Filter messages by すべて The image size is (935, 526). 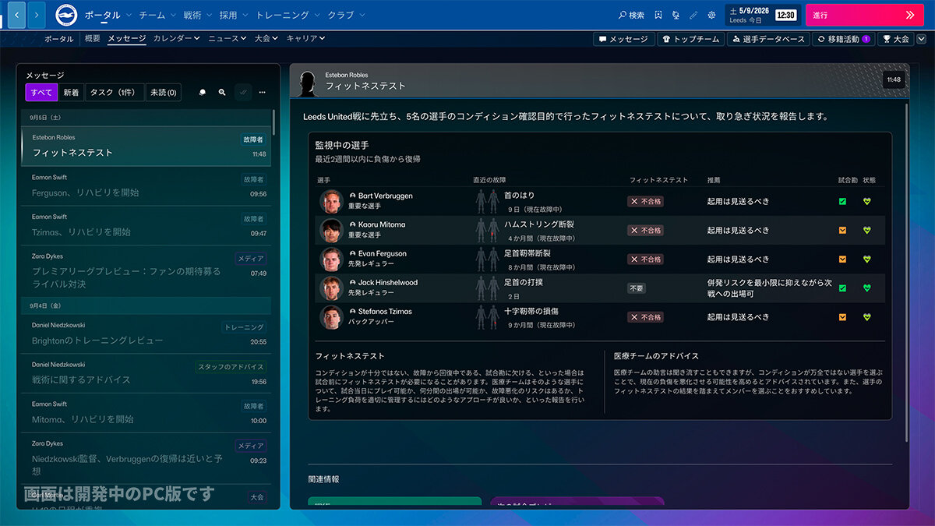pos(41,93)
